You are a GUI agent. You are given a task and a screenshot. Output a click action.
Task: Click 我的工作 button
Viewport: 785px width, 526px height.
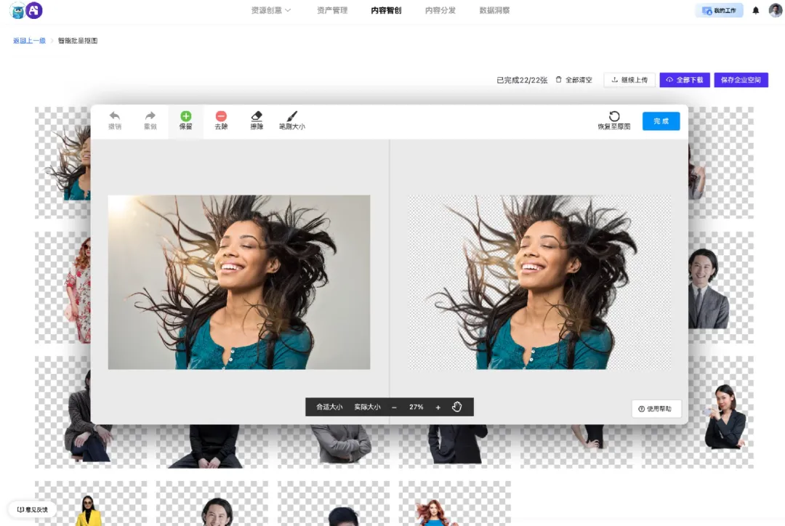(x=720, y=10)
